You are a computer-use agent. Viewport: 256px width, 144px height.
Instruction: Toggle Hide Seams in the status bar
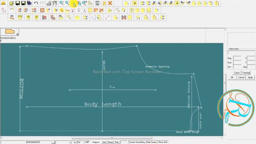coord(152,142)
